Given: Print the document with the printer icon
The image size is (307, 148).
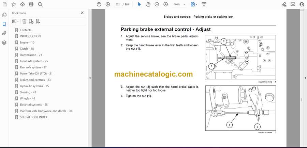Looking at the screenshot, I should [x=31, y=4].
